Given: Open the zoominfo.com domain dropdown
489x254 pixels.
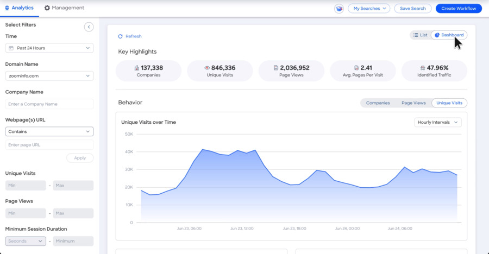Looking at the screenshot, I should pyautogui.click(x=49, y=76).
